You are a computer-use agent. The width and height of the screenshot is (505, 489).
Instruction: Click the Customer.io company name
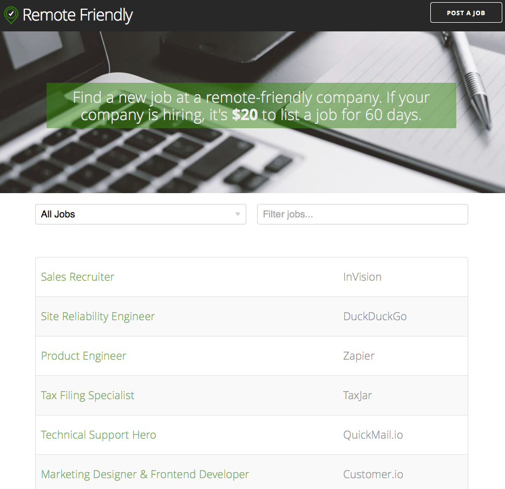(x=373, y=474)
